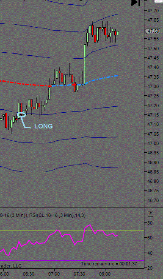The height and width of the screenshot is (279, 163).
Task: Click the 47.50 price axis label
Action: pyautogui.click(x=153, y=48)
